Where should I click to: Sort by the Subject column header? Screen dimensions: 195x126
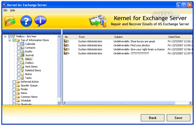139,37
